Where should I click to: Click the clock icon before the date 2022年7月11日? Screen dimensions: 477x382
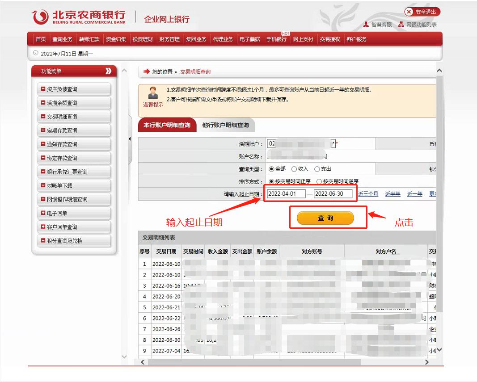click(x=35, y=53)
